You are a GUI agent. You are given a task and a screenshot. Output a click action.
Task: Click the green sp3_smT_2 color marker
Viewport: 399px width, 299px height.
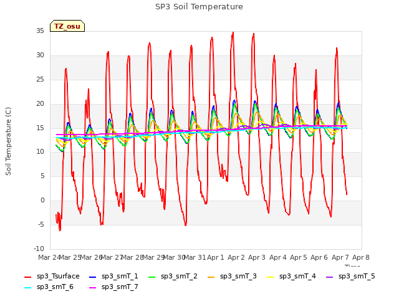(152, 277)
